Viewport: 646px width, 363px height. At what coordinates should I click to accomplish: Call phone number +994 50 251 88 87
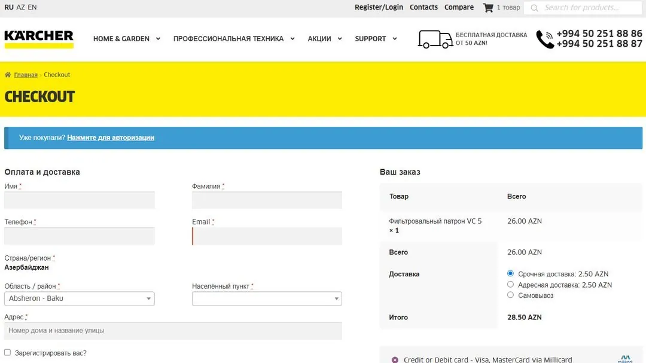[599, 44]
